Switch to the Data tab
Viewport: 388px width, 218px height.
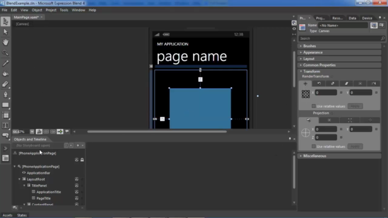tap(352, 18)
